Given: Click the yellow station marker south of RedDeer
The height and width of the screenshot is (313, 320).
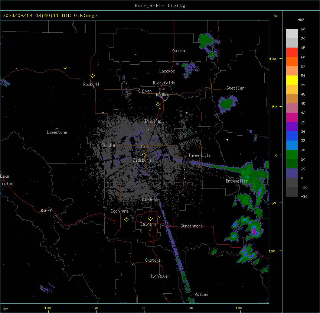Looking at the screenshot, I should coord(158,104).
